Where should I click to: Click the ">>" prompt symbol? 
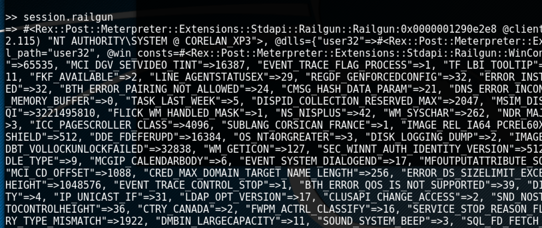click(11, 17)
